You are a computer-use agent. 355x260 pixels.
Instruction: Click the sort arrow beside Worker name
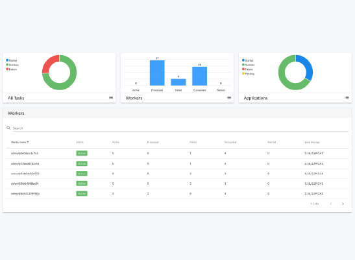(x=28, y=142)
